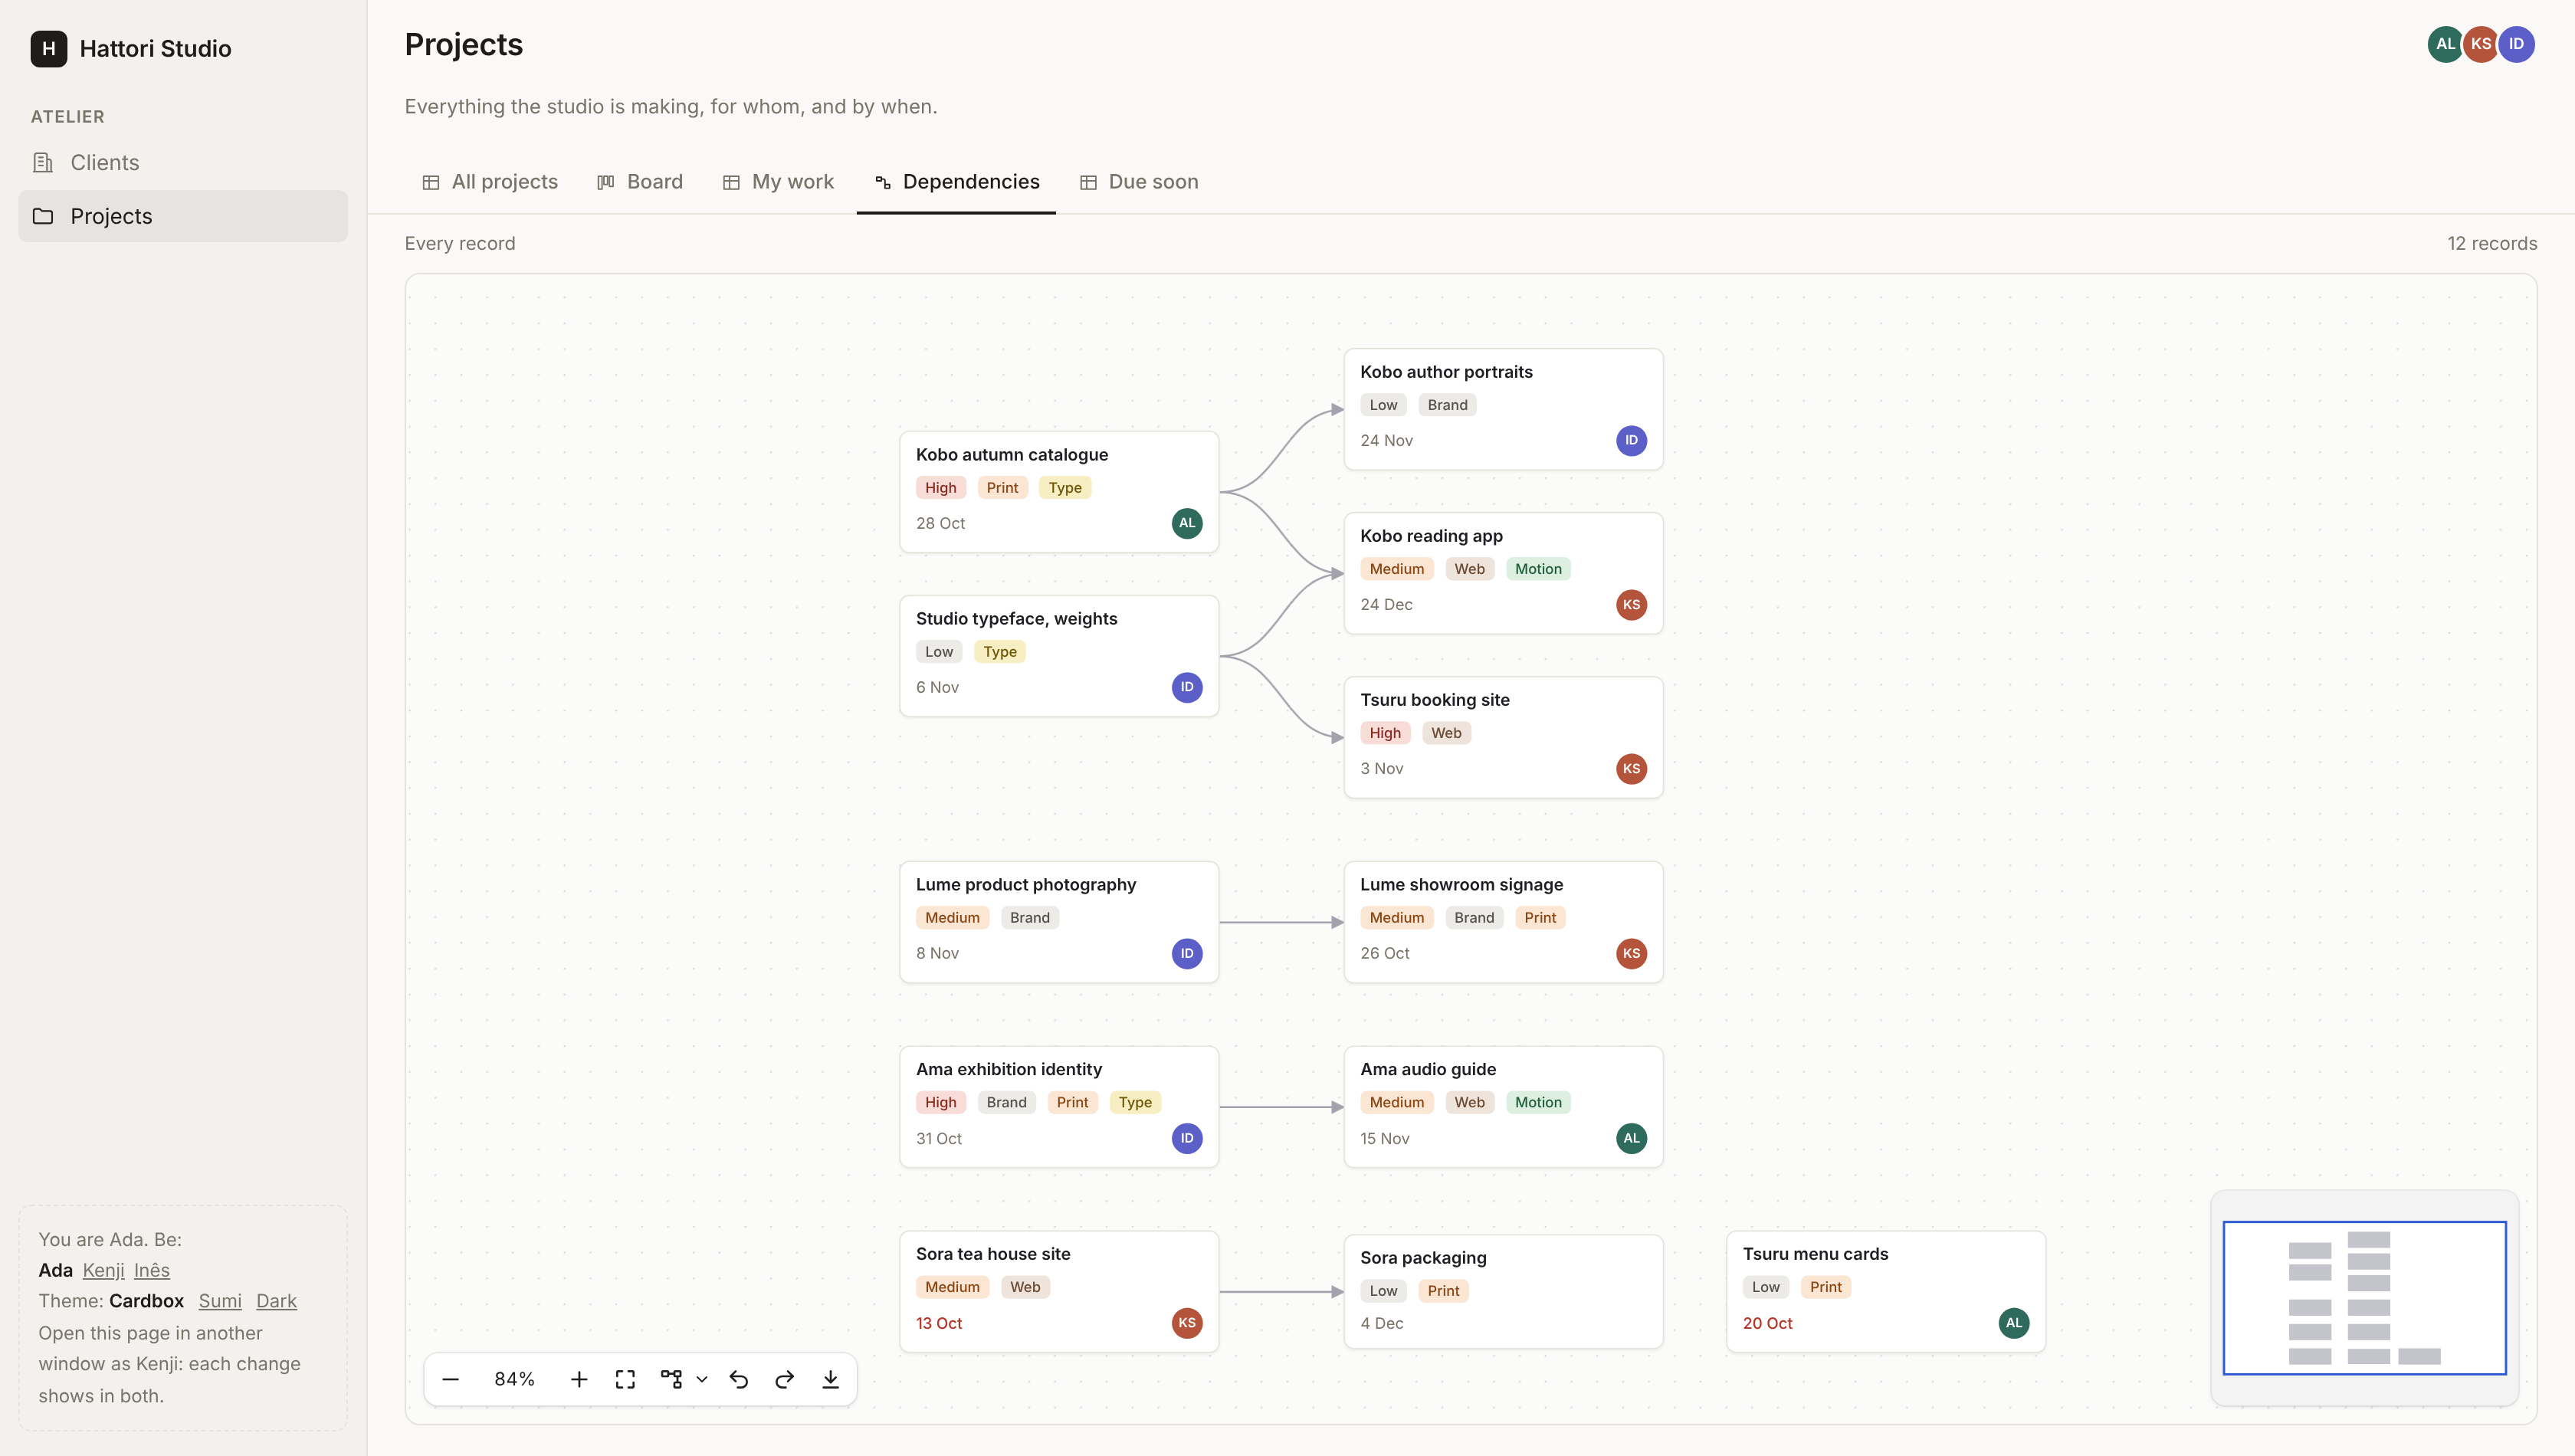
Task: Open the Due soon tab
Action: (1139, 181)
